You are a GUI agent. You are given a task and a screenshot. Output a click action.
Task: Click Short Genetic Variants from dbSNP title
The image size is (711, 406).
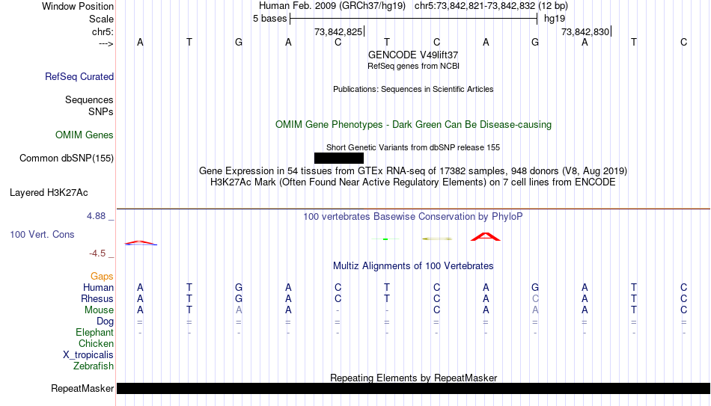click(x=413, y=147)
